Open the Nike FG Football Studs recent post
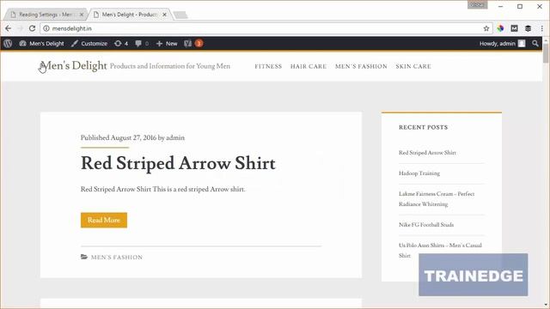 click(x=426, y=225)
